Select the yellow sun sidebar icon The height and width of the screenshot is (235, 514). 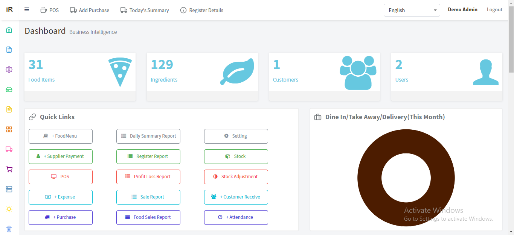[9, 209]
